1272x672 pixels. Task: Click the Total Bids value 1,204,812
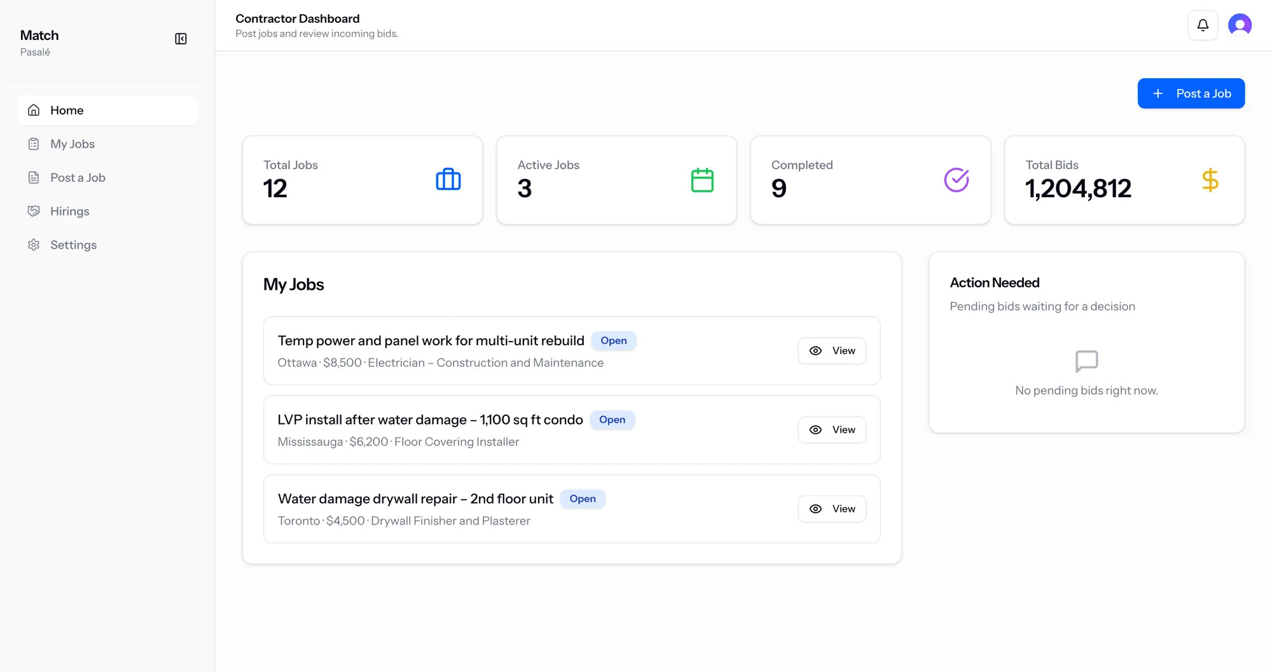(x=1078, y=188)
